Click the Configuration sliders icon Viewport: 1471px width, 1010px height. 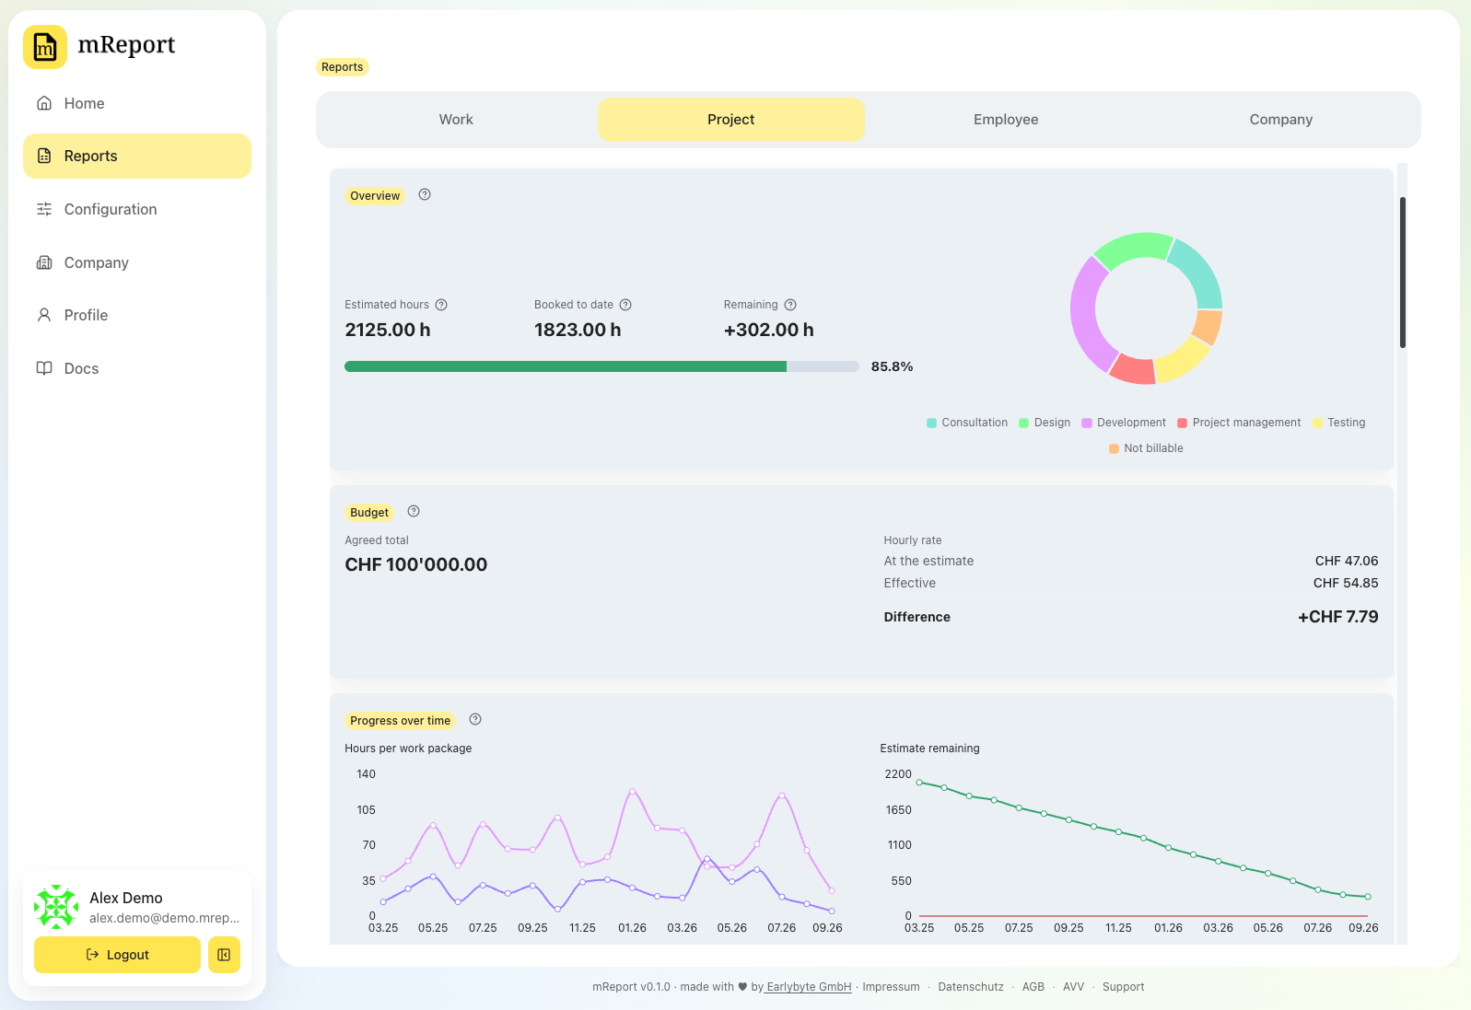coord(44,209)
